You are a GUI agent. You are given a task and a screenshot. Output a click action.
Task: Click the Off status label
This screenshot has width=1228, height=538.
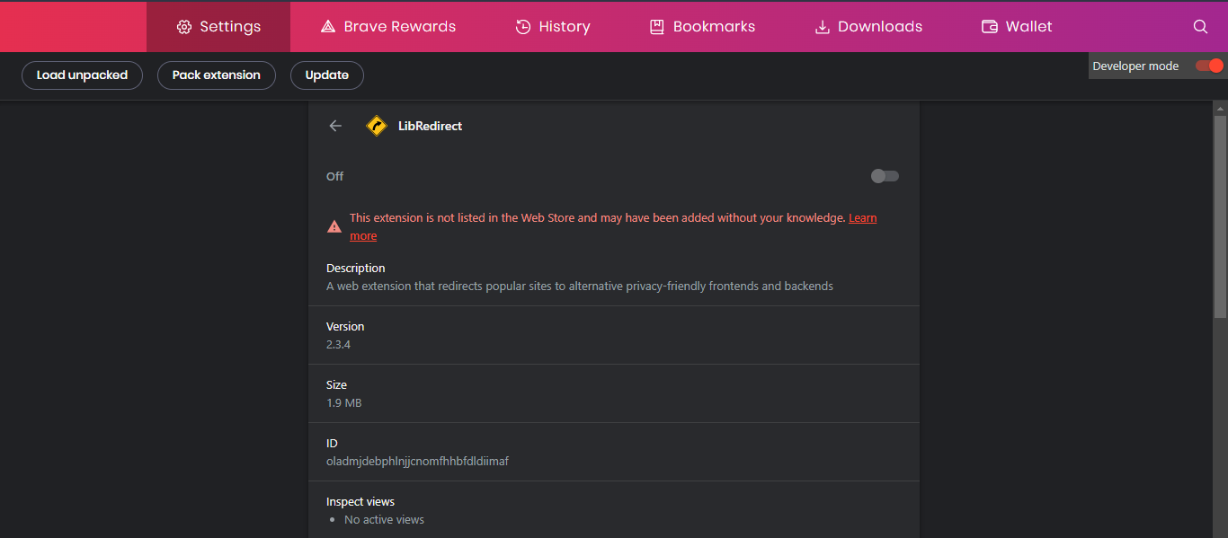coord(335,176)
